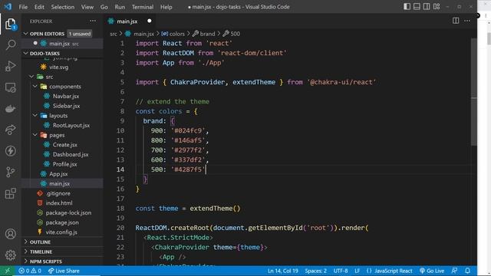This screenshot has width=491, height=276.
Task: Open Explorer views and more actions menu
Action: click(93, 21)
